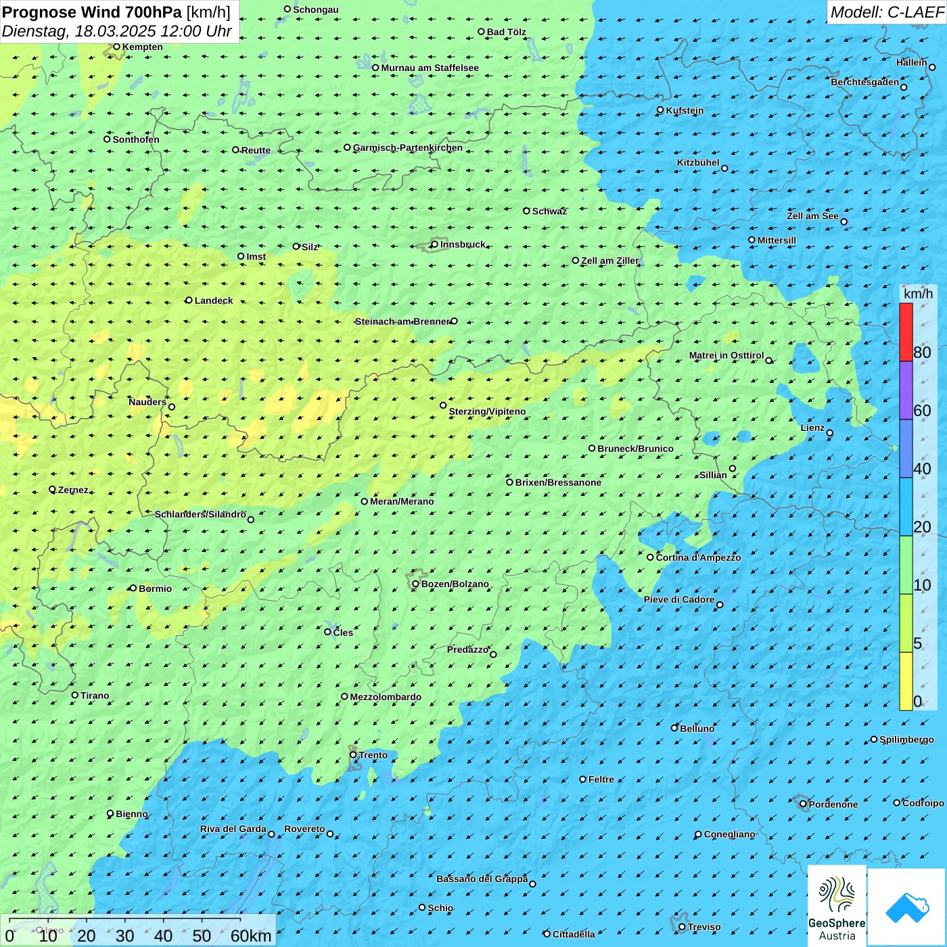Select the Lienz location marker

tap(830, 433)
